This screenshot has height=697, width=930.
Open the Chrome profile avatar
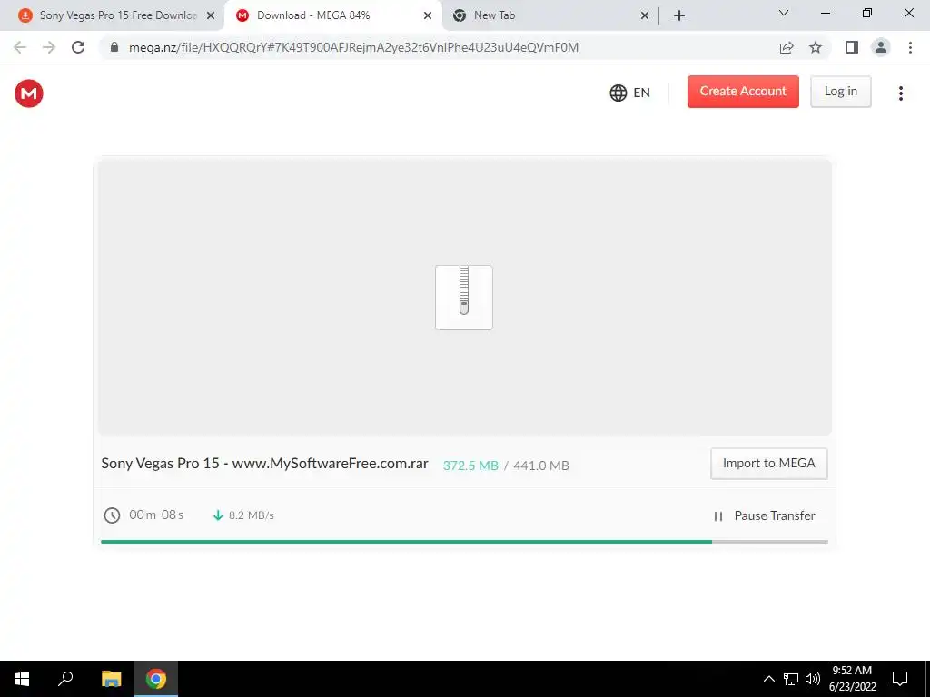(881, 47)
